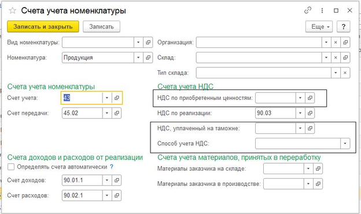Viewport: 361px width, 214px height.
Task: Open the Организация record icon
Action: coord(345,42)
